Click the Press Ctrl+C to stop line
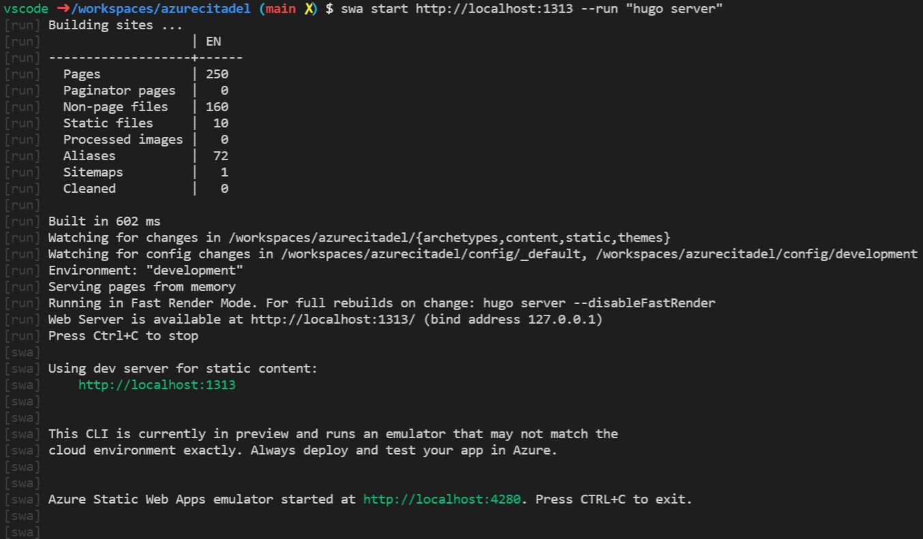 point(123,336)
